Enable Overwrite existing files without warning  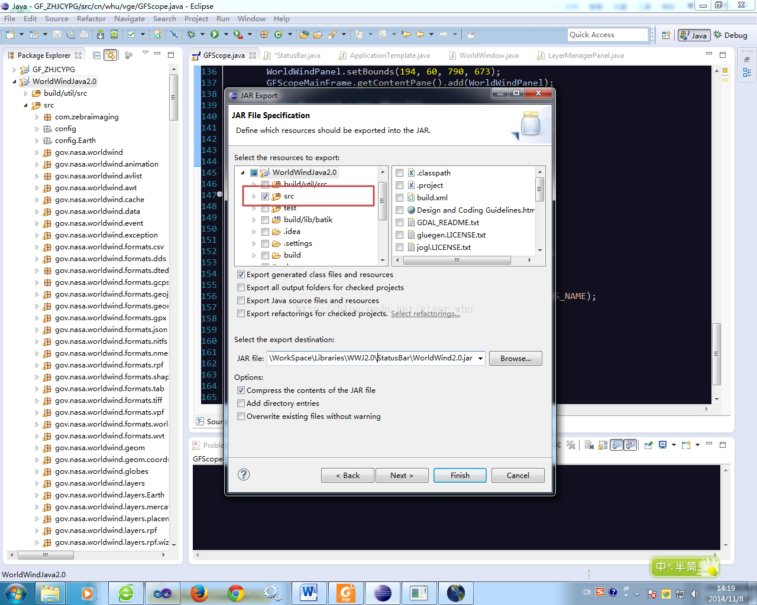point(241,417)
